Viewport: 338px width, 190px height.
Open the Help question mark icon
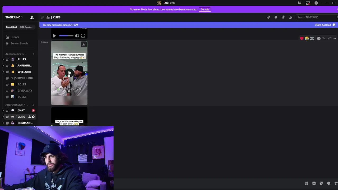tap(316, 3)
